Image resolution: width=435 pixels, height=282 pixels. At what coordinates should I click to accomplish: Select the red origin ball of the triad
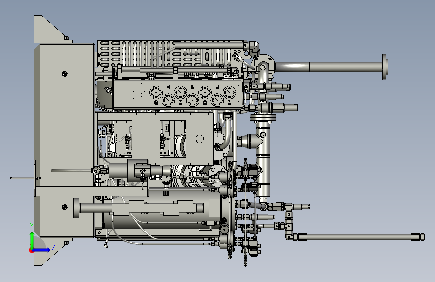coord(31,250)
